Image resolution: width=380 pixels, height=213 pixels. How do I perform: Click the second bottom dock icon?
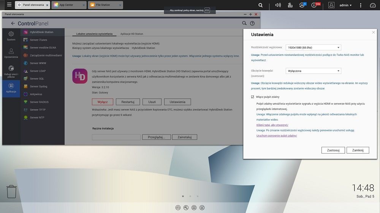click(x=186, y=208)
